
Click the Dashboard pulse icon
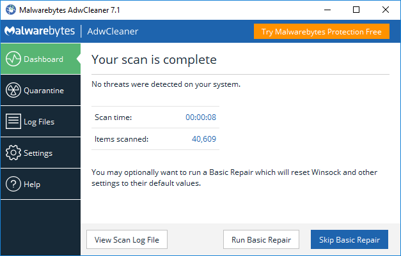click(13, 59)
